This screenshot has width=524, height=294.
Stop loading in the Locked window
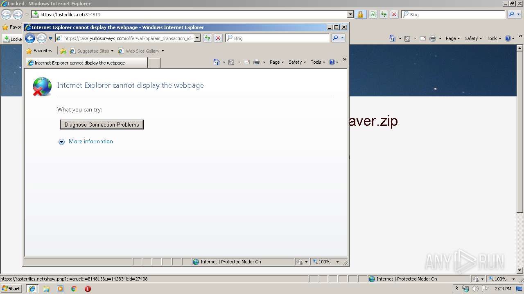click(394, 14)
